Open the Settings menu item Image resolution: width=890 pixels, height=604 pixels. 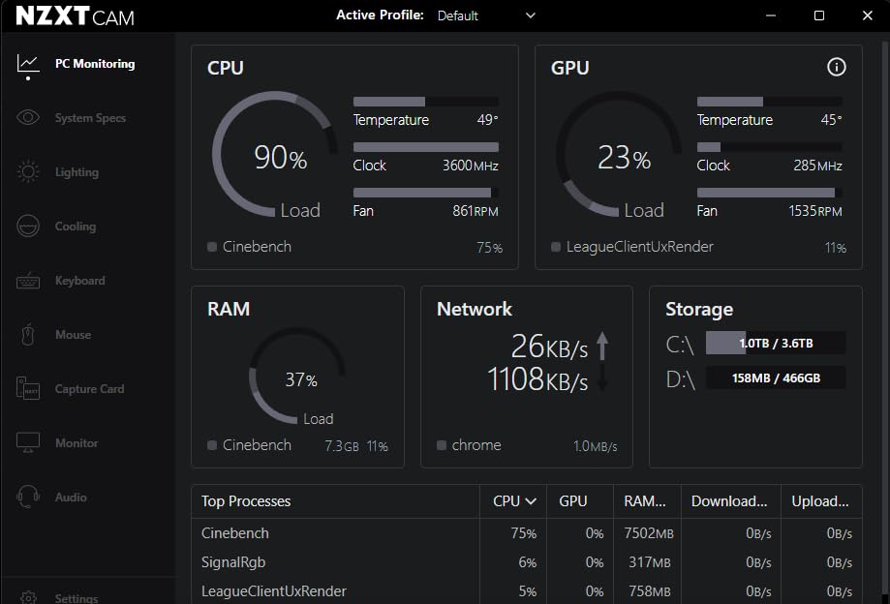point(76,598)
